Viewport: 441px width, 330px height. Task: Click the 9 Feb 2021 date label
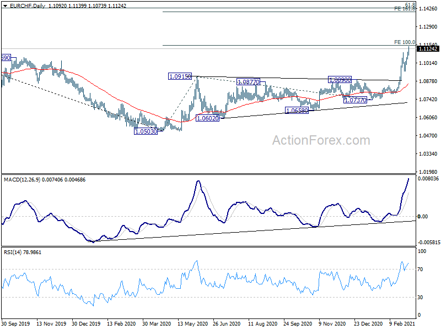tap(402, 323)
